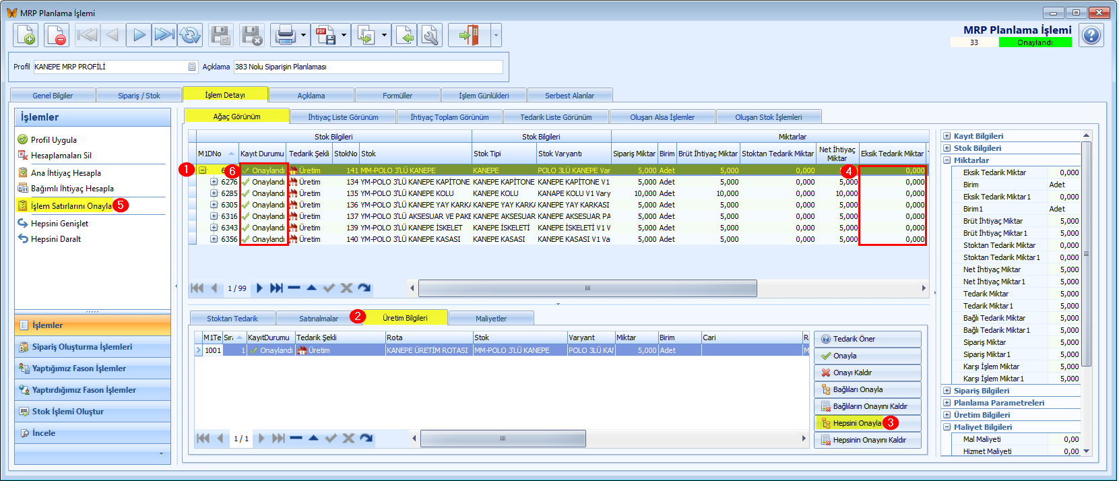
Task: Click the Onayı Kaldır button
Action: (868, 373)
